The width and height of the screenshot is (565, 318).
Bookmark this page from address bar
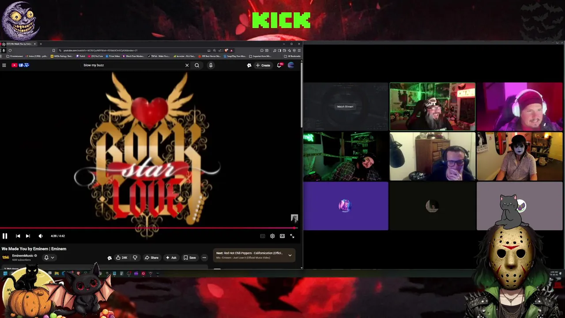tap(53, 50)
